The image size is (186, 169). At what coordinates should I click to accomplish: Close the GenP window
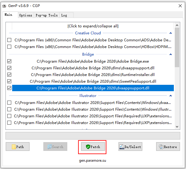[x=180, y=6]
